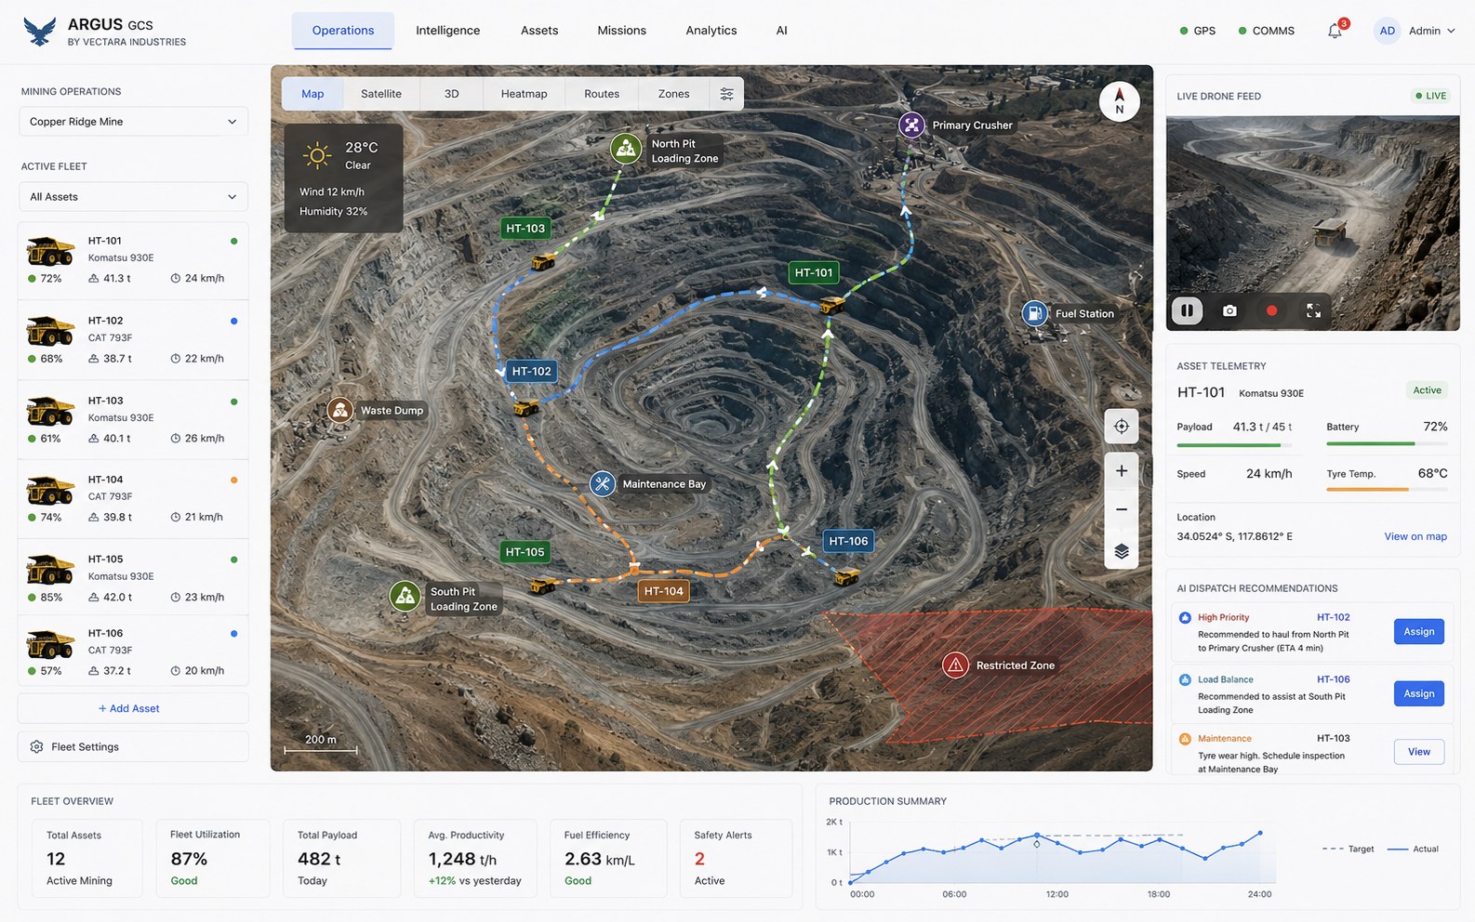This screenshot has width=1475, height=922.
Task: Assign the HT-102 dispatch recommendation
Action: [1418, 632]
